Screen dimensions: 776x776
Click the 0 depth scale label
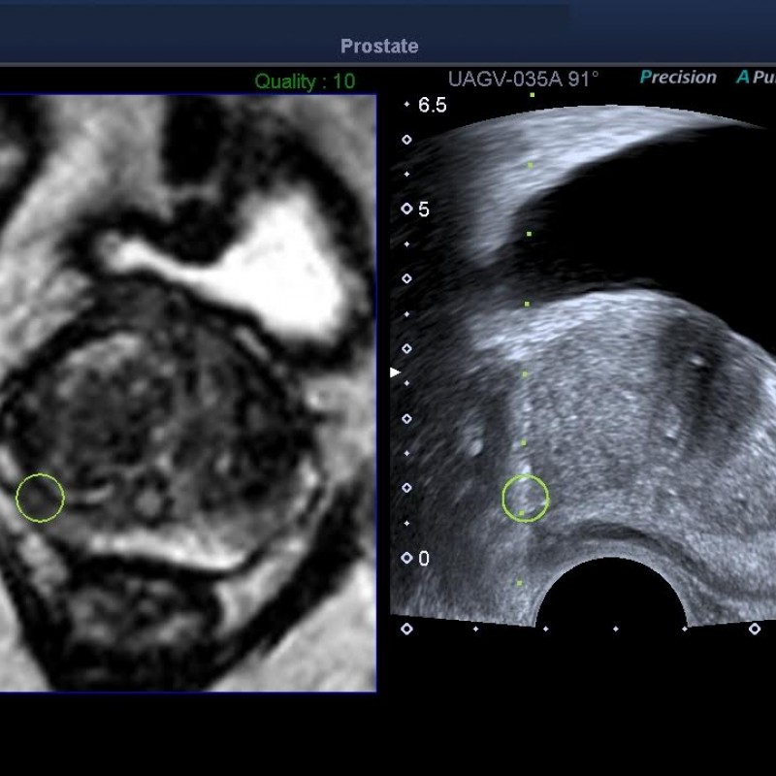[x=424, y=559]
